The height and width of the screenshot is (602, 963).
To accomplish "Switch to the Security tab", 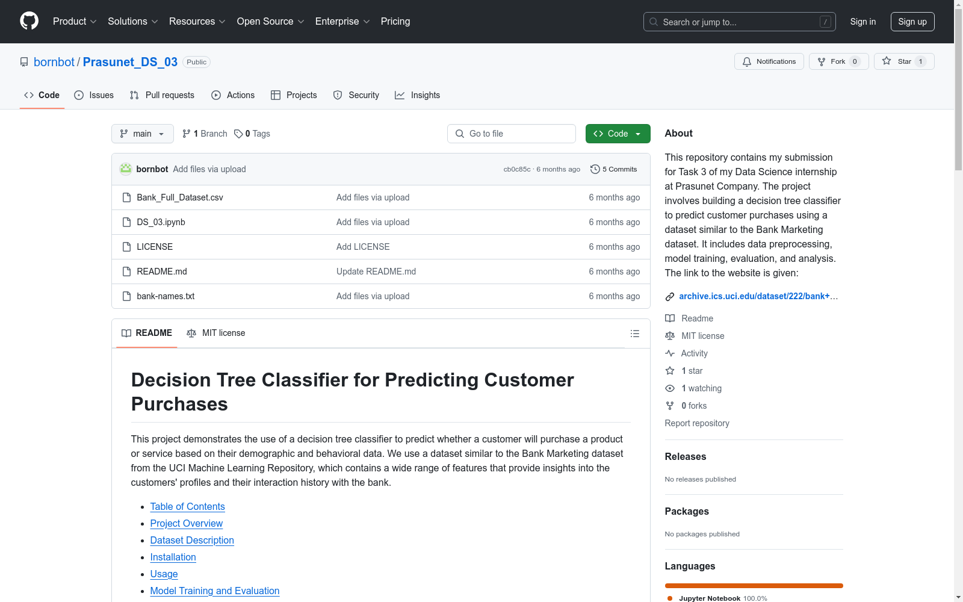I will (356, 95).
